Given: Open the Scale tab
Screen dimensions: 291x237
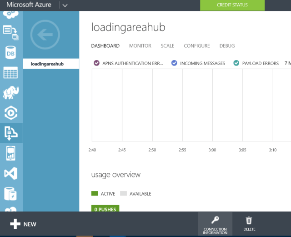Looking at the screenshot, I should pos(167,46).
